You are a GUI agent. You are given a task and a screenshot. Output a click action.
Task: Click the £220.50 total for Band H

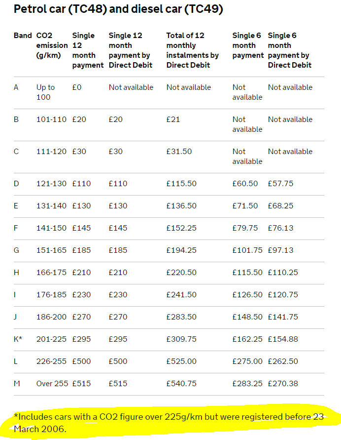(181, 272)
